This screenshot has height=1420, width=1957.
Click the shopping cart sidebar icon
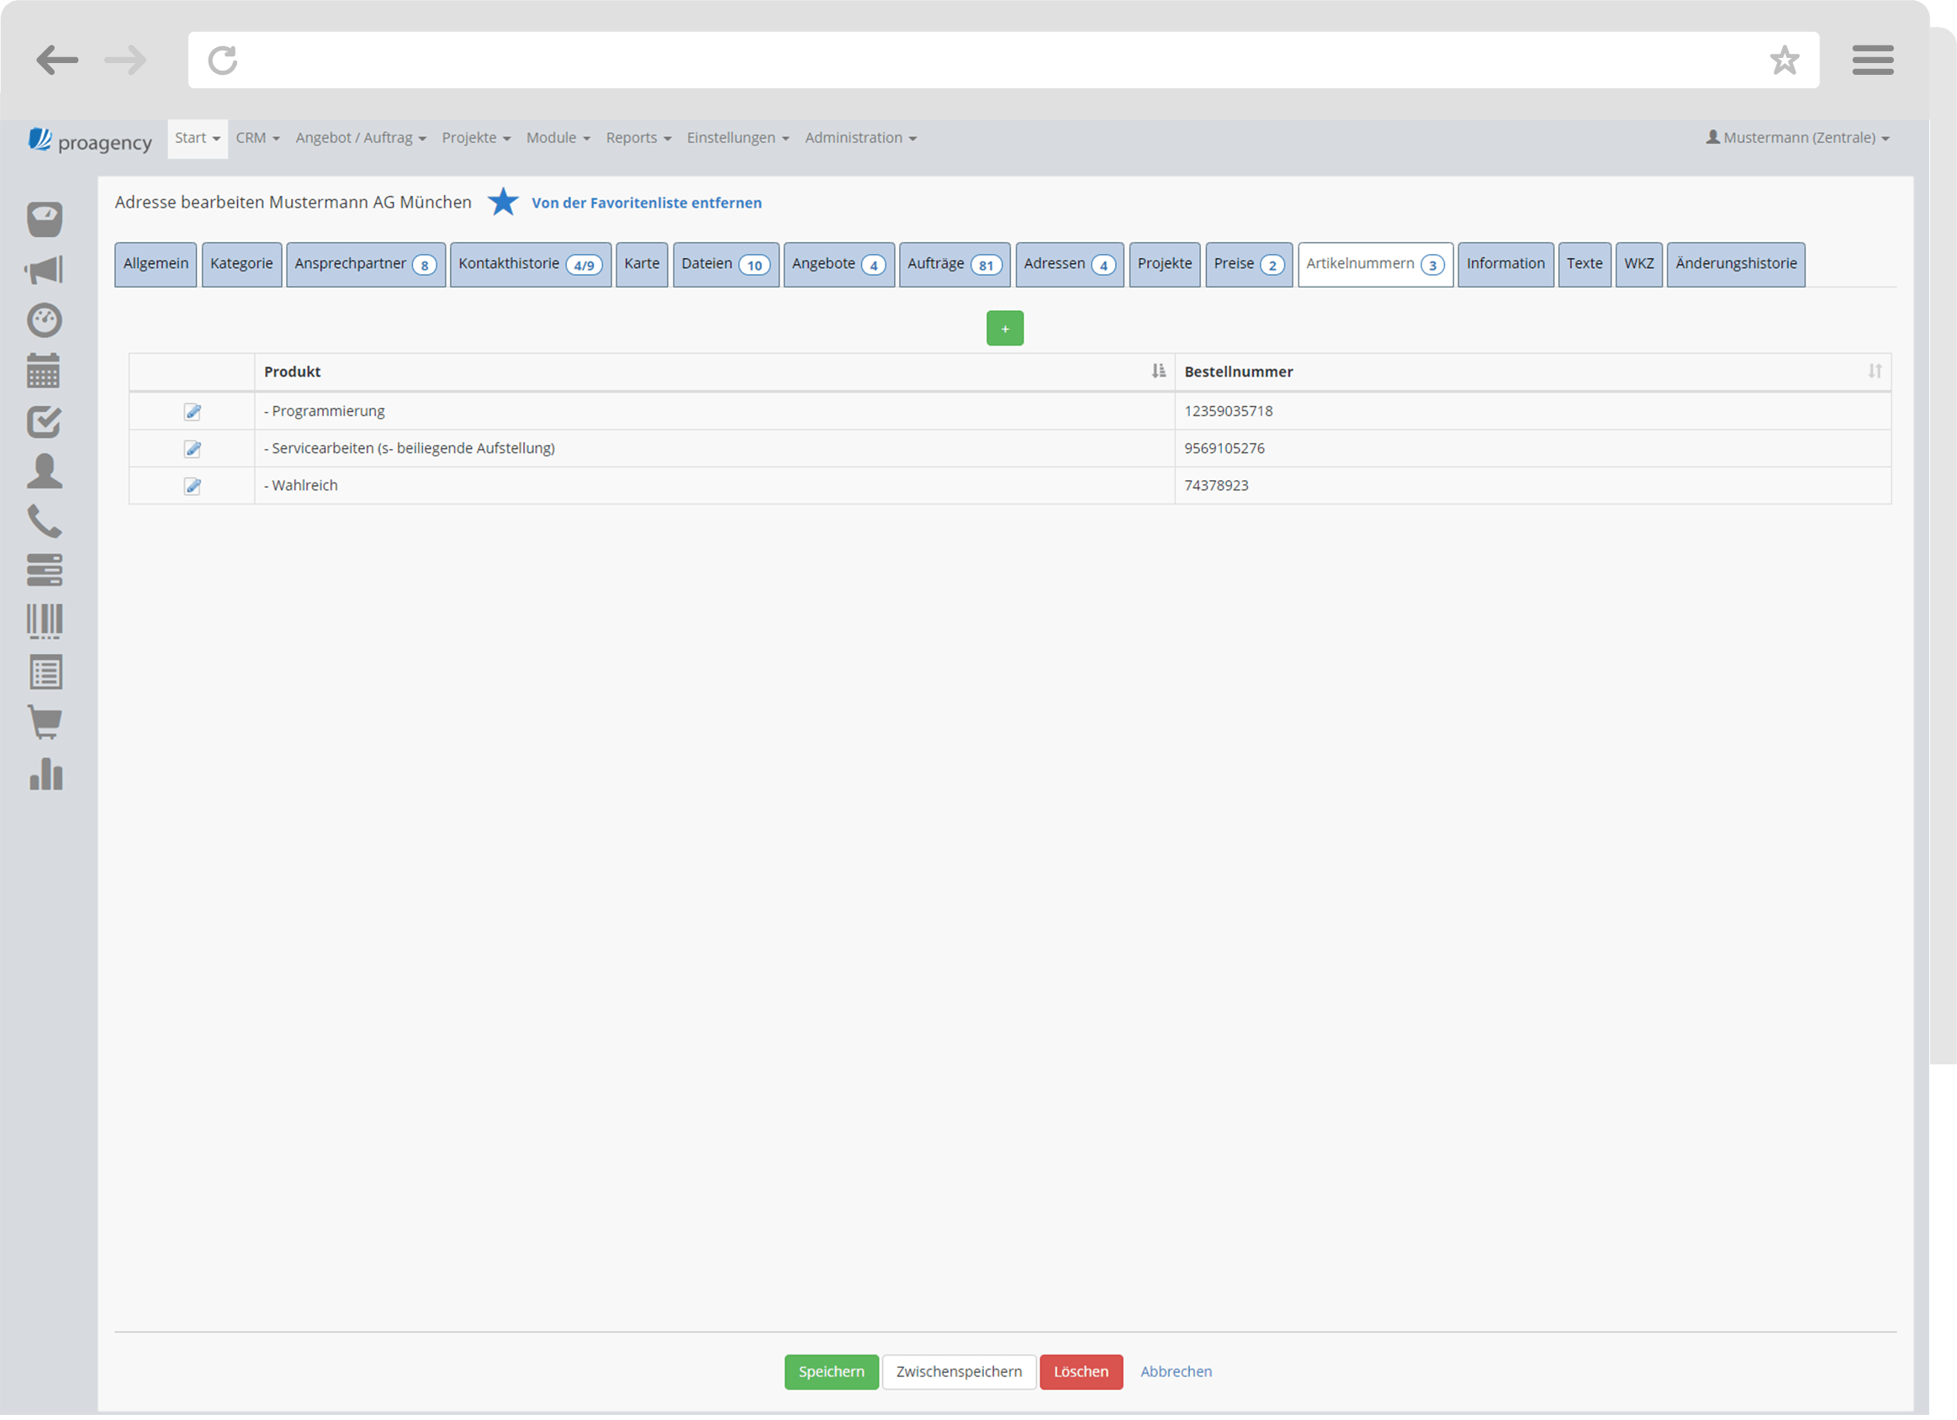(45, 722)
